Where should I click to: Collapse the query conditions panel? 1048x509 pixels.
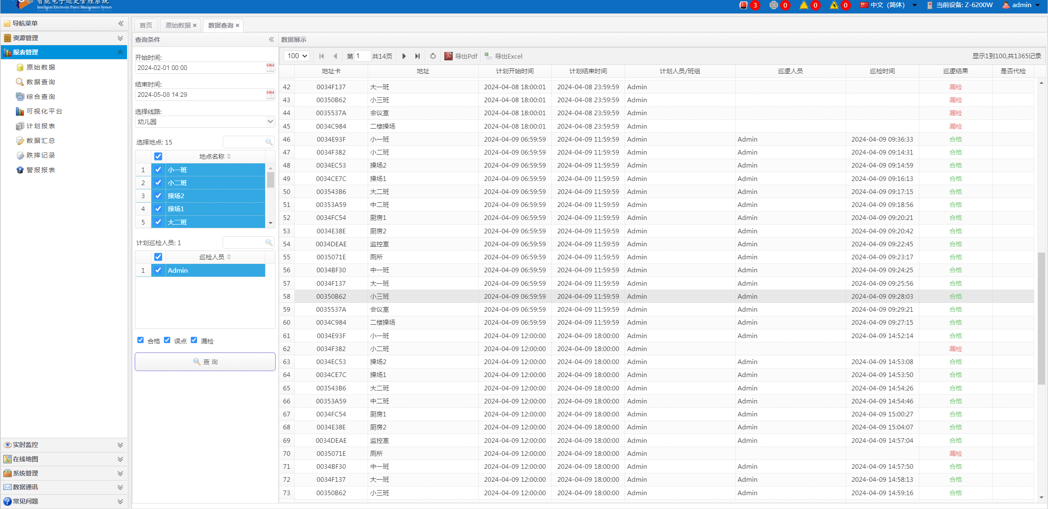tap(271, 39)
